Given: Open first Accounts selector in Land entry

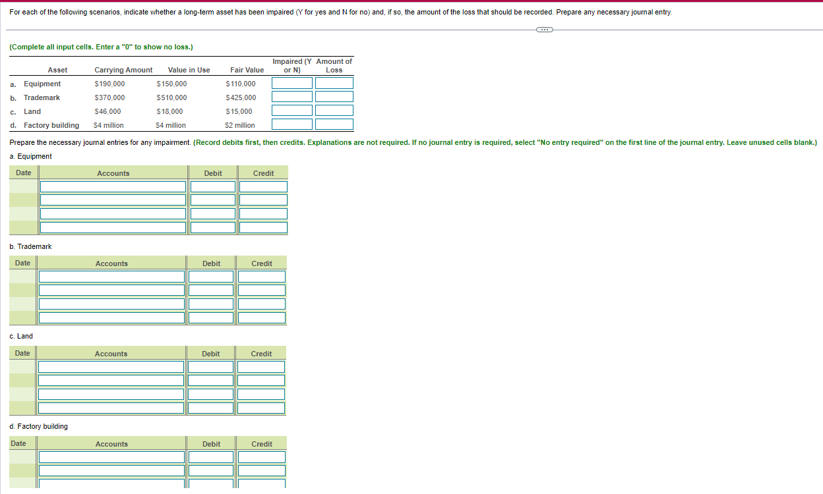Looking at the screenshot, I should (111, 366).
